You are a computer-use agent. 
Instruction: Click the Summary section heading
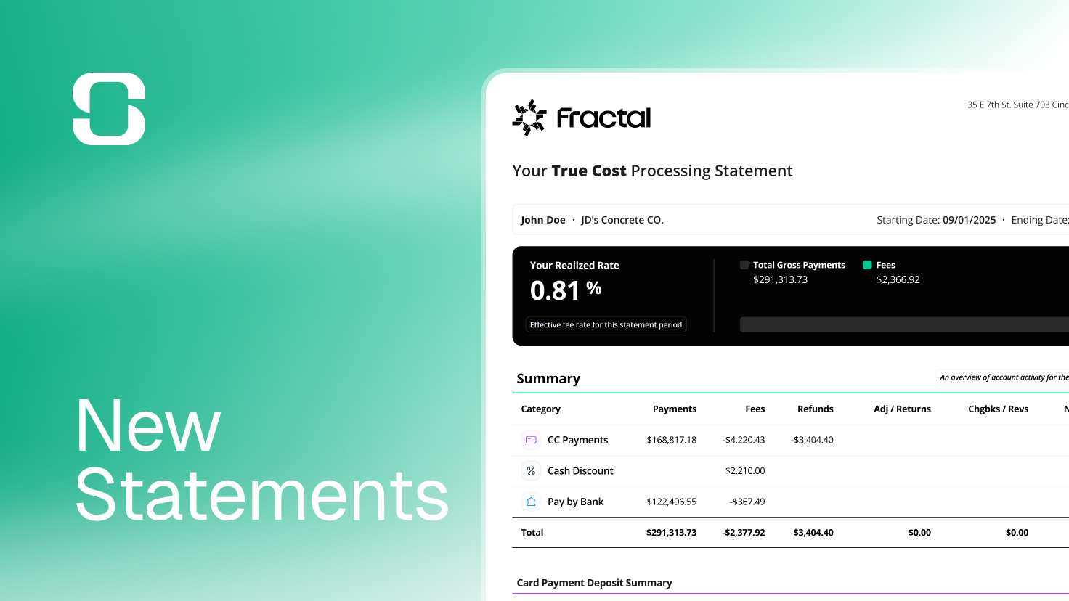[x=548, y=379]
